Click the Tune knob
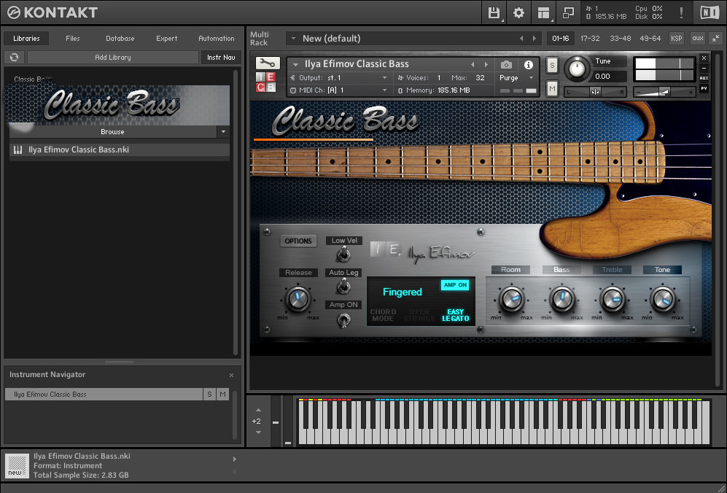 tap(577, 69)
